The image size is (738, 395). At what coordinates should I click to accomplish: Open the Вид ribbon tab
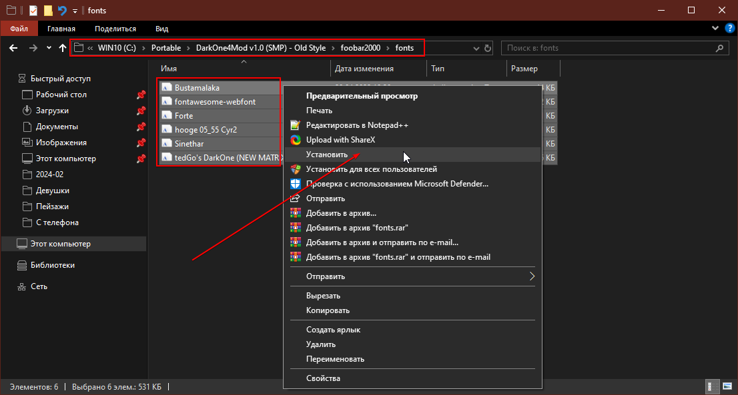[x=162, y=29]
